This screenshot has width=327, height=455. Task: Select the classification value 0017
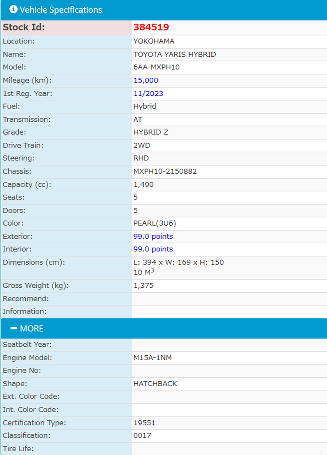pos(142,435)
